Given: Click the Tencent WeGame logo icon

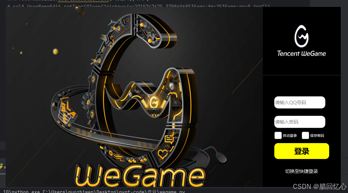Looking at the screenshot, I should (x=302, y=40).
